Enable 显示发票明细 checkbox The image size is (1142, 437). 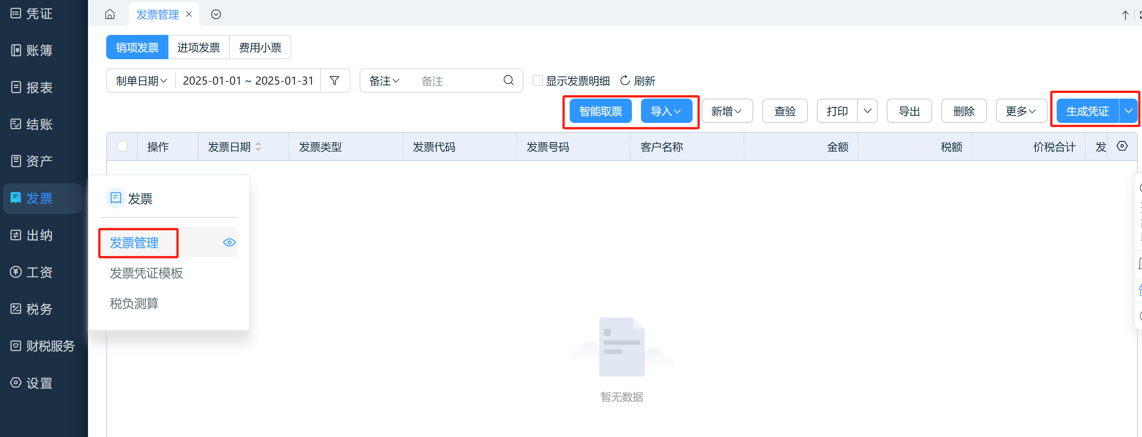pyautogui.click(x=537, y=81)
